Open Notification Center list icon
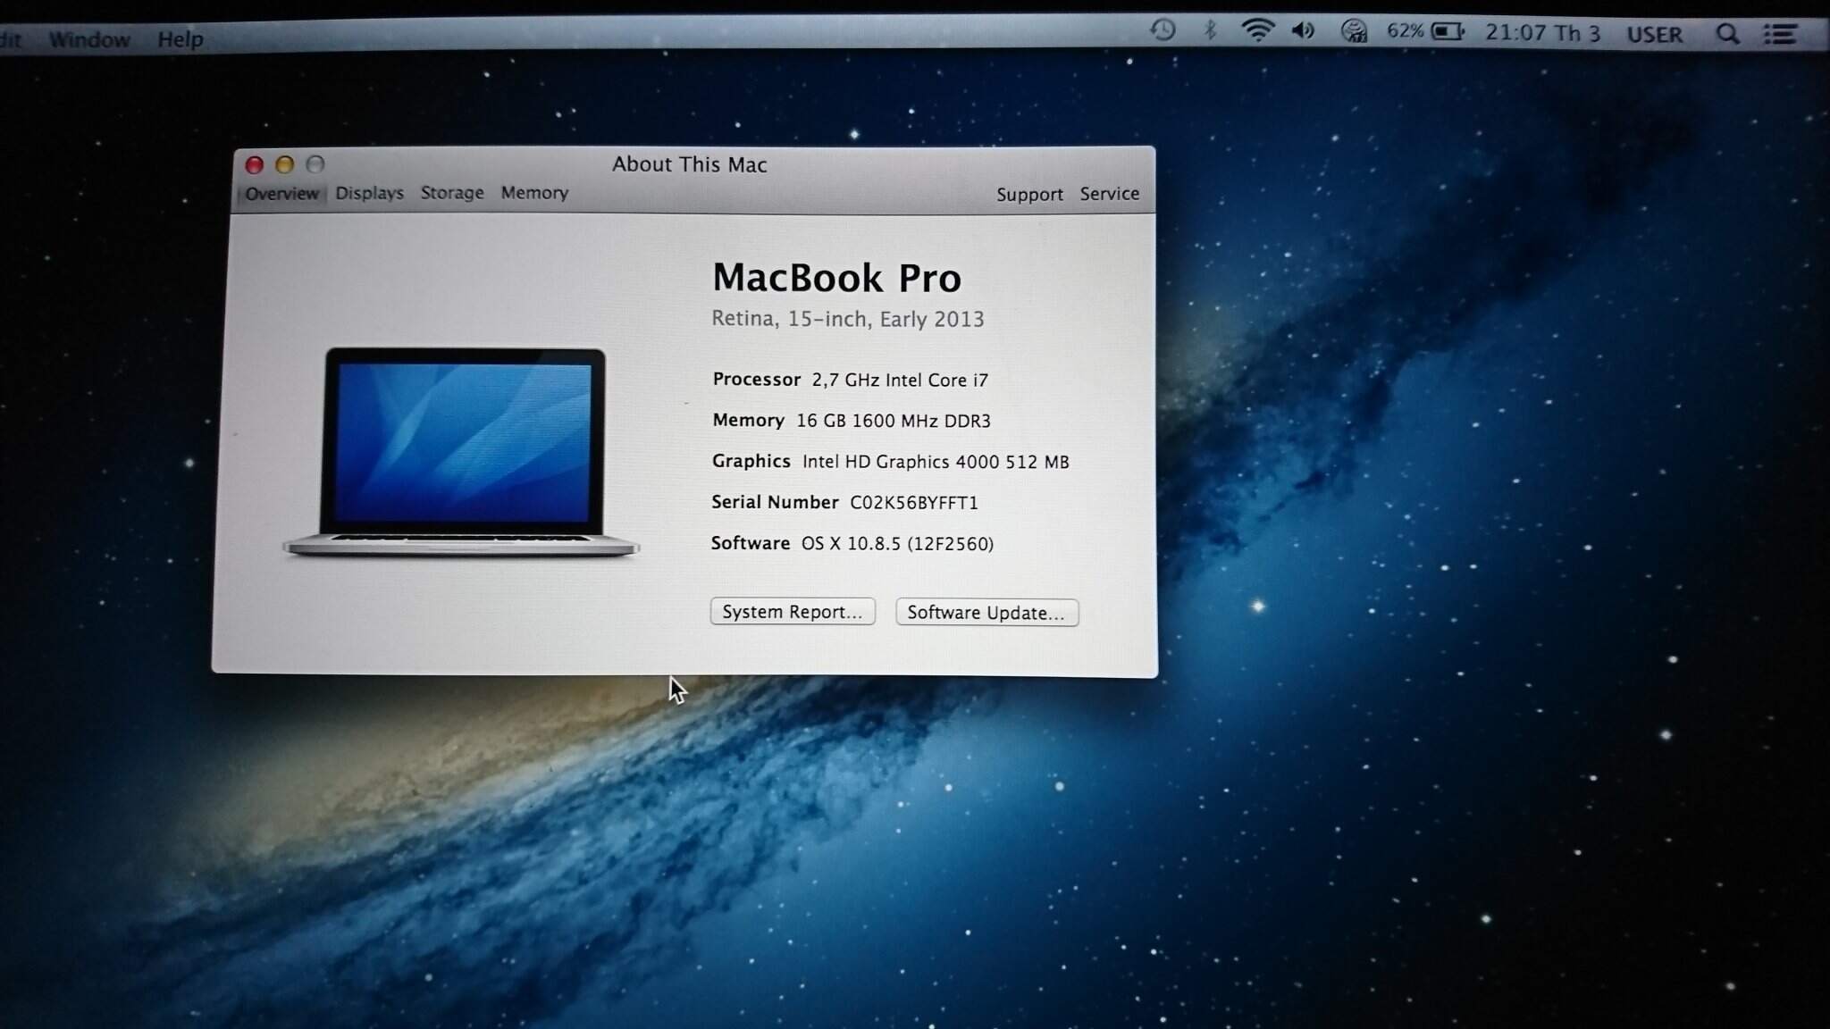 coord(1779,35)
